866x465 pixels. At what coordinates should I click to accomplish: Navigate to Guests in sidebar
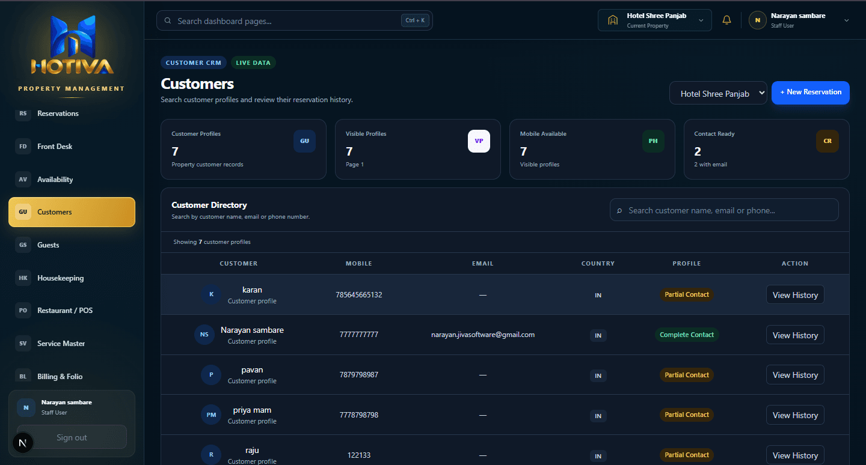click(72, 245)
